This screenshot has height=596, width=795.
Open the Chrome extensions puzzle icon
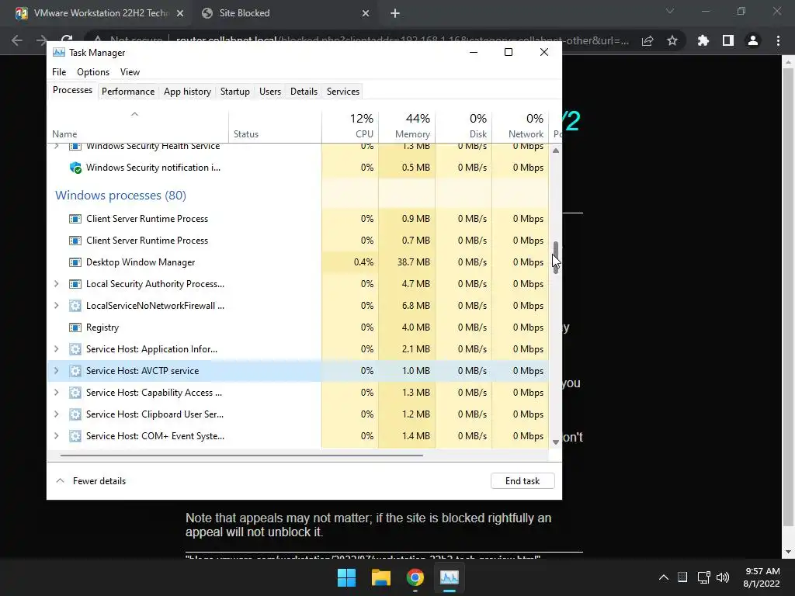703,40
